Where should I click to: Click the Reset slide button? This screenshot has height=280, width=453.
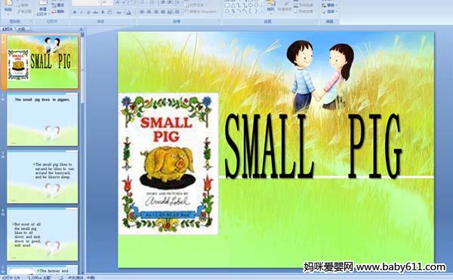coord(58,5)
